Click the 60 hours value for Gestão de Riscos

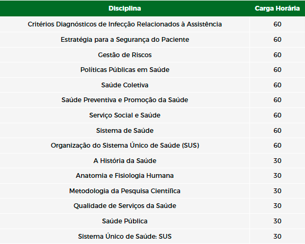point(277,55)
